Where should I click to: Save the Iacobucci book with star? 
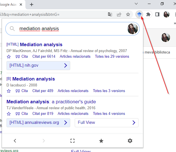pos(9,91)
